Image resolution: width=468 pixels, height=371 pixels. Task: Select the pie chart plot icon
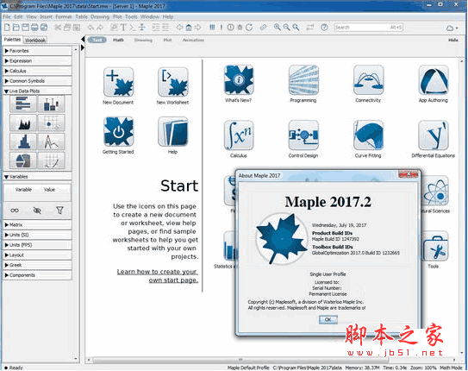point(23,160)
